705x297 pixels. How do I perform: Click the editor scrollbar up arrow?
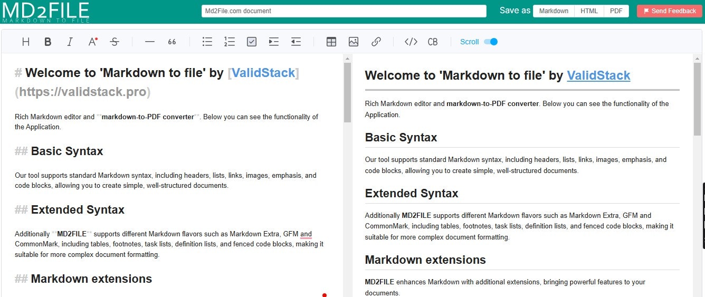coord(347,58)
